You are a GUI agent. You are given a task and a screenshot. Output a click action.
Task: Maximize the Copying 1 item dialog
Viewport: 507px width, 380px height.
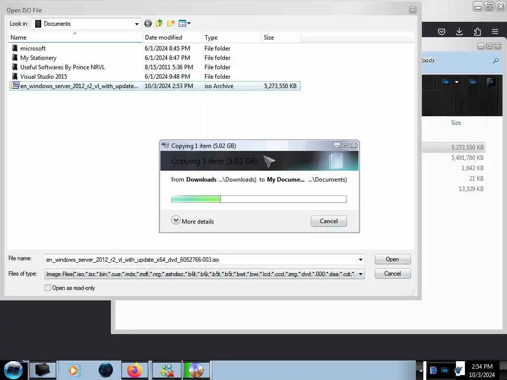(x=345, y=146)
